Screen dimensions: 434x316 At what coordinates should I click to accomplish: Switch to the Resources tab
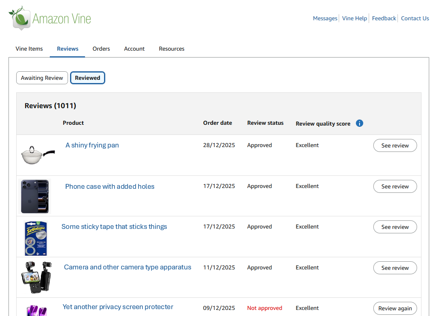(x=172, y=49)
